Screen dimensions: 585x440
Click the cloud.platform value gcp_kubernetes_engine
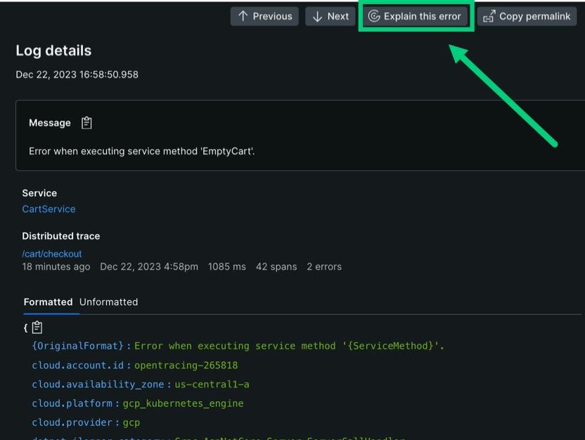click(184, 403)
